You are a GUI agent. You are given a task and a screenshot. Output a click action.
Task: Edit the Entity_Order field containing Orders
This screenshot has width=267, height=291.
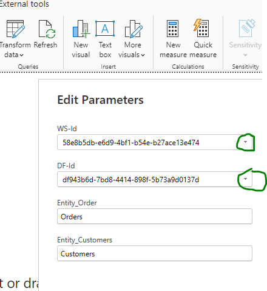pos(155,216)
